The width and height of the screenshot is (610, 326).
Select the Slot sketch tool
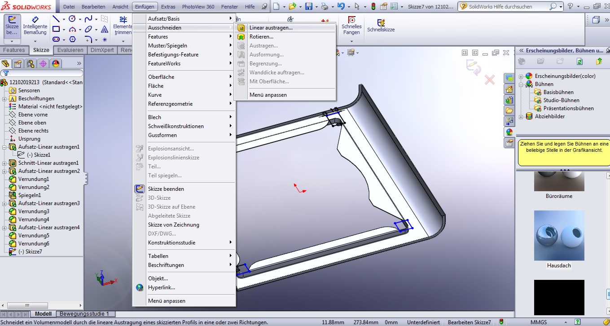56,39
